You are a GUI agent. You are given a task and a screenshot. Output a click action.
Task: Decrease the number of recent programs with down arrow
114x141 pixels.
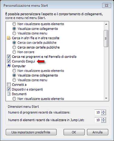pos(103,114)
